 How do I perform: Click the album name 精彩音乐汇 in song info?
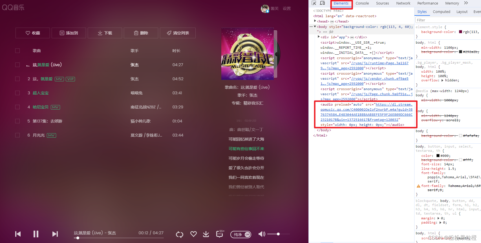point(253,103)
